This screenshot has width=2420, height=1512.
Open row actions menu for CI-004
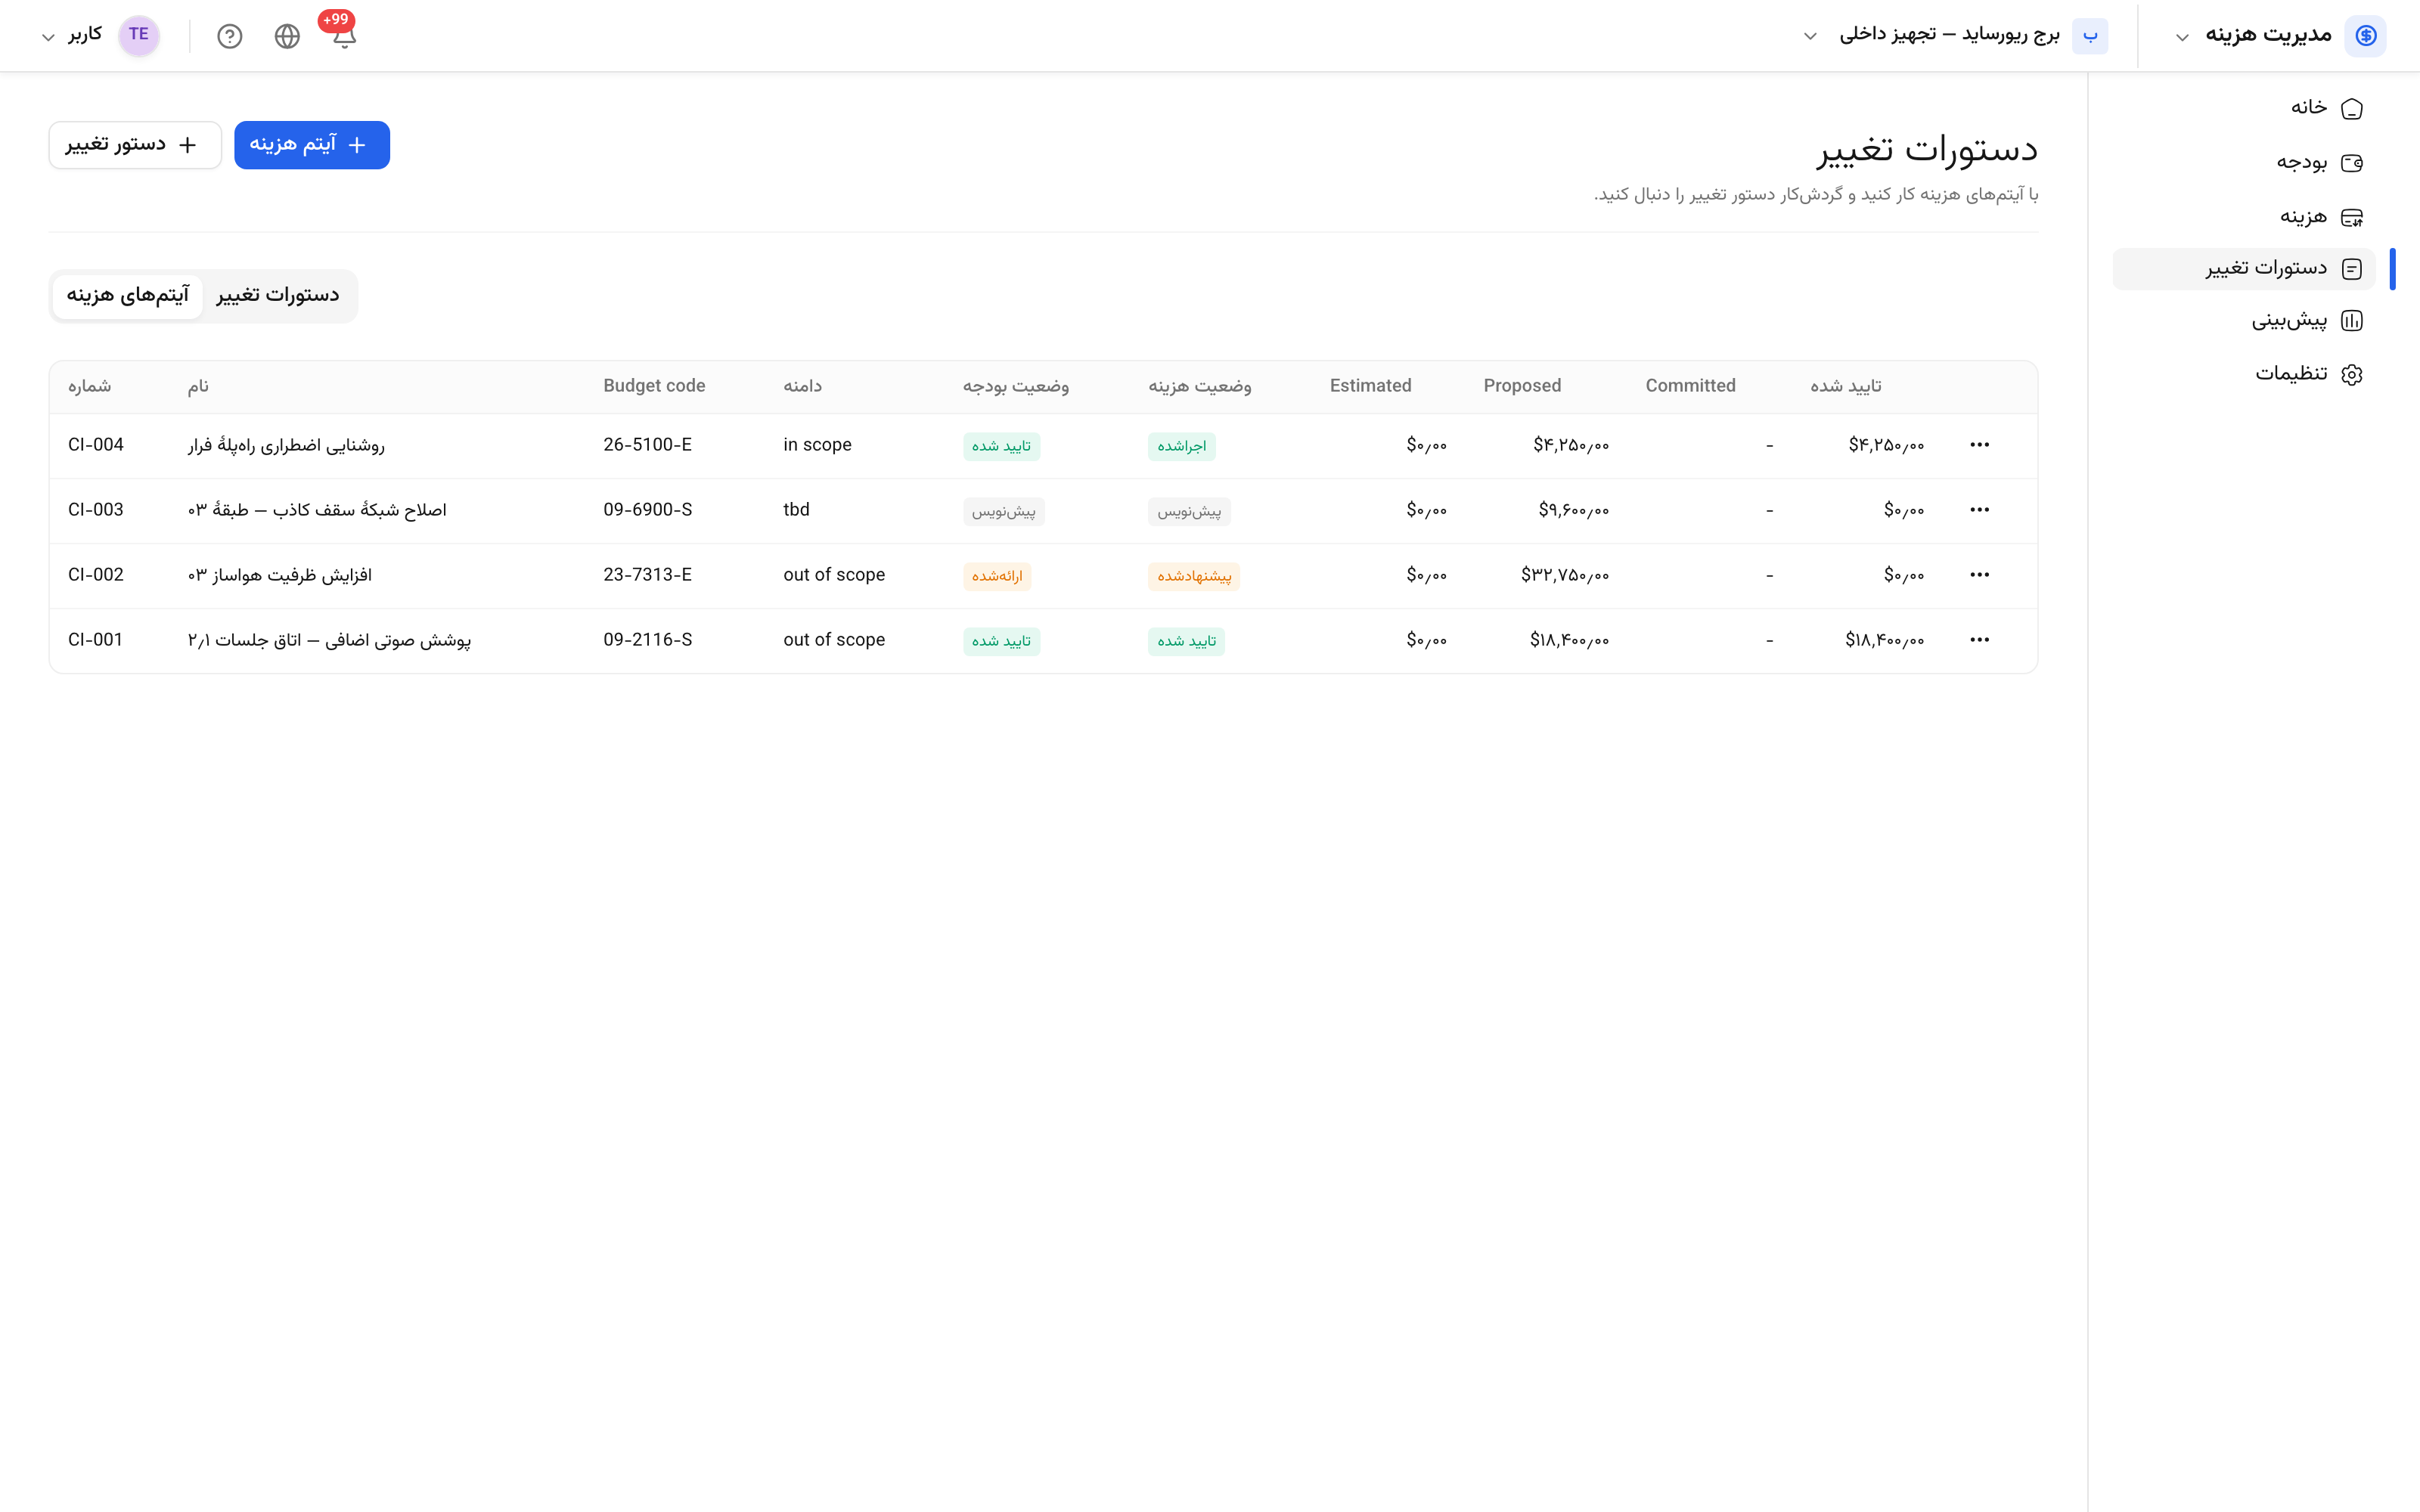click(x=1979, y=445)
